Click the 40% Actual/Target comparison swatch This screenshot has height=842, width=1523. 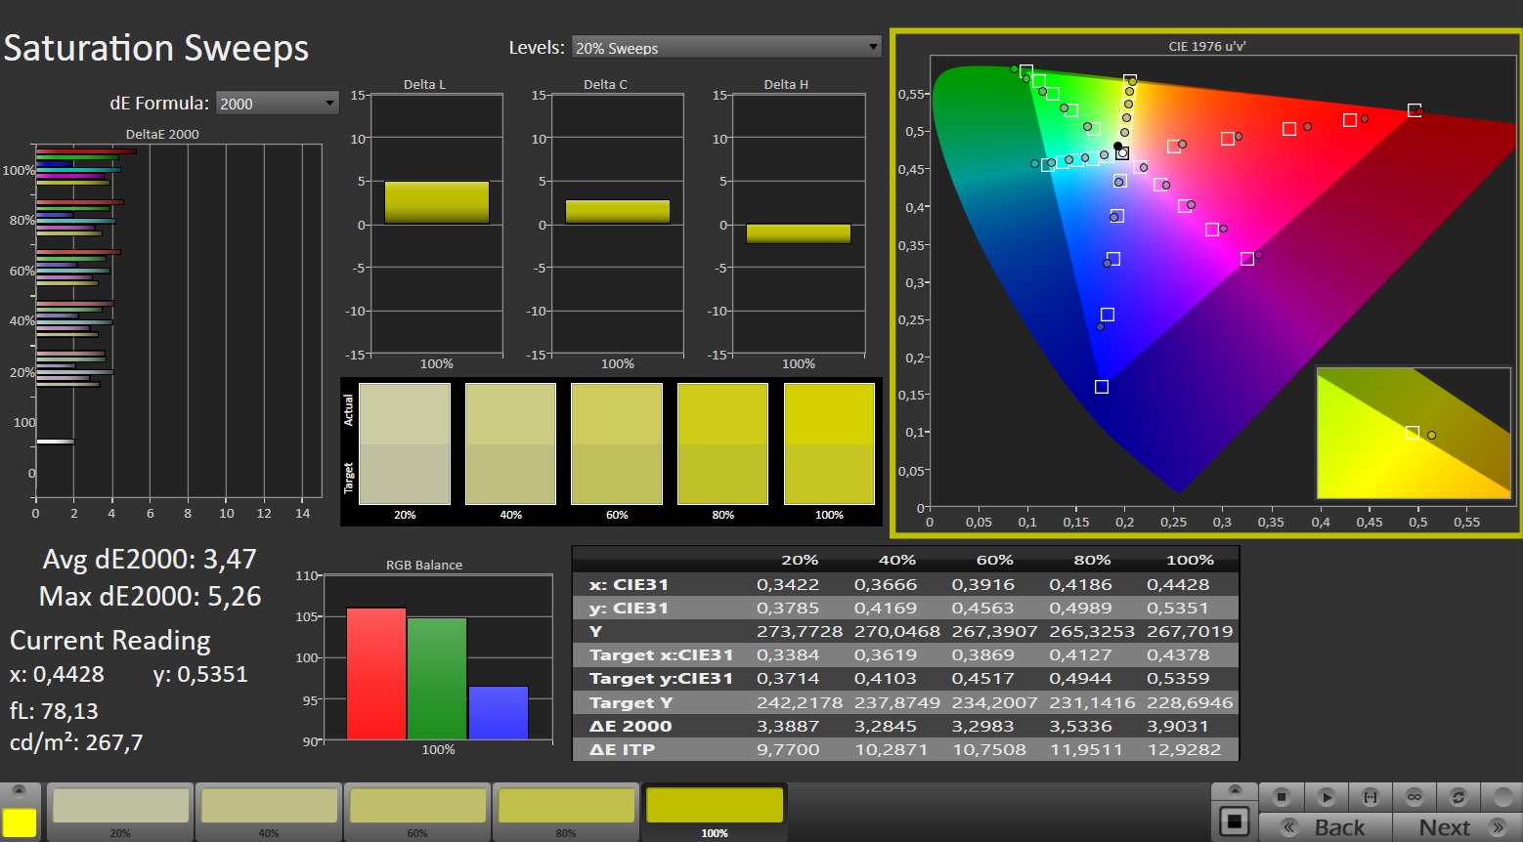click(510, 443)
